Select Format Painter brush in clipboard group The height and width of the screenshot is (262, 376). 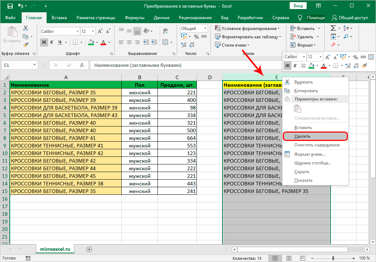pyautogui.click(x=26, y=44)
